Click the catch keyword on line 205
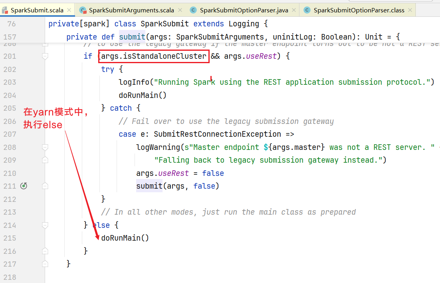Viewport: 440px width, 283px height. pos(121,108)
